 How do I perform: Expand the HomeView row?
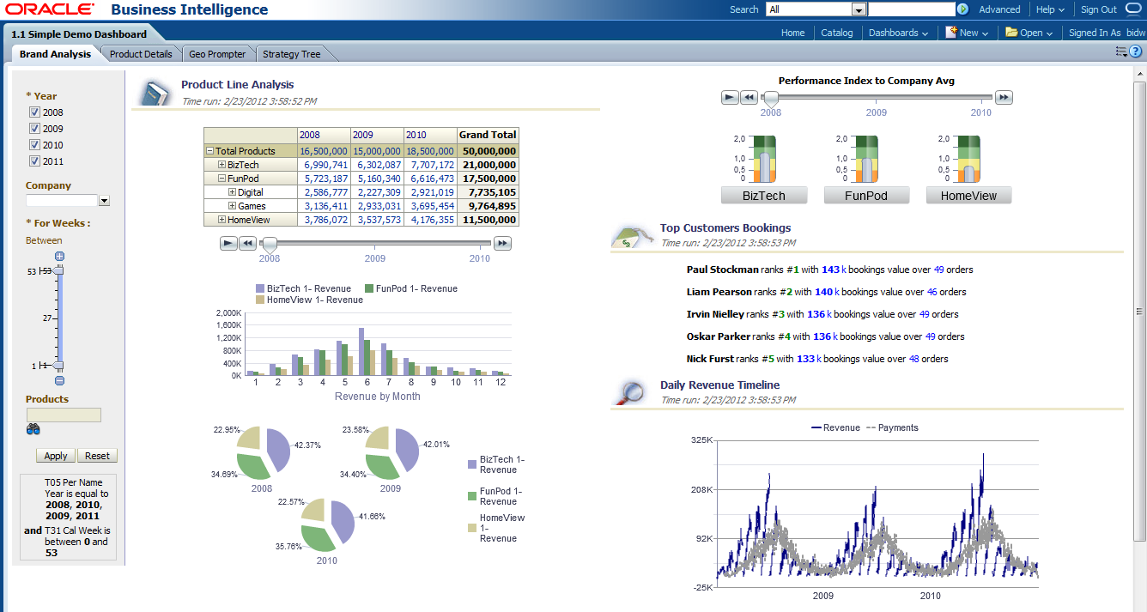click(222, 220)
